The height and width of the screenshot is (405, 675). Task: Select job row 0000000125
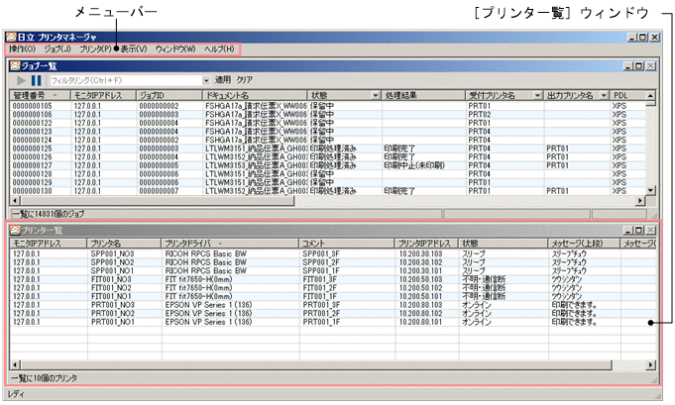[327, 149]
